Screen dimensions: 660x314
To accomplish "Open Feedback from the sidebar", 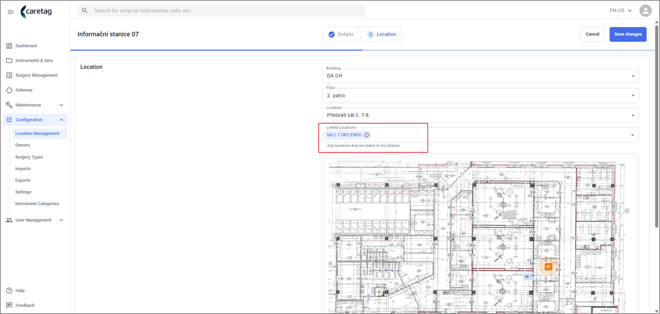I will click(25, 305).
